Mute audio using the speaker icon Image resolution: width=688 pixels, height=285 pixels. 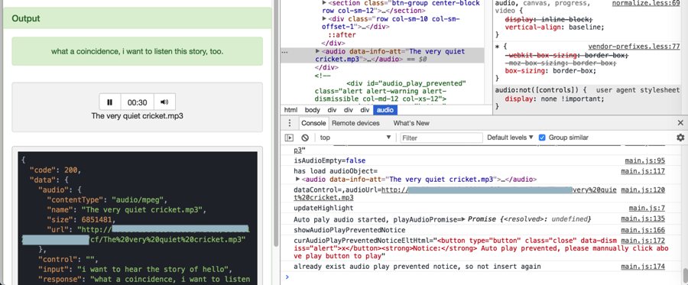click(164, 102)
